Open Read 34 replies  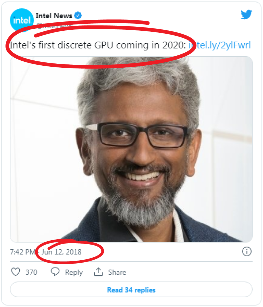(131, 290)
